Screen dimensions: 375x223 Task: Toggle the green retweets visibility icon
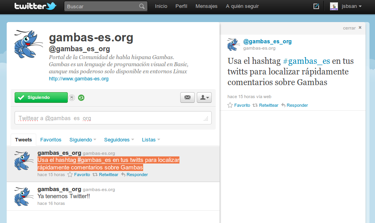[81, 98]
